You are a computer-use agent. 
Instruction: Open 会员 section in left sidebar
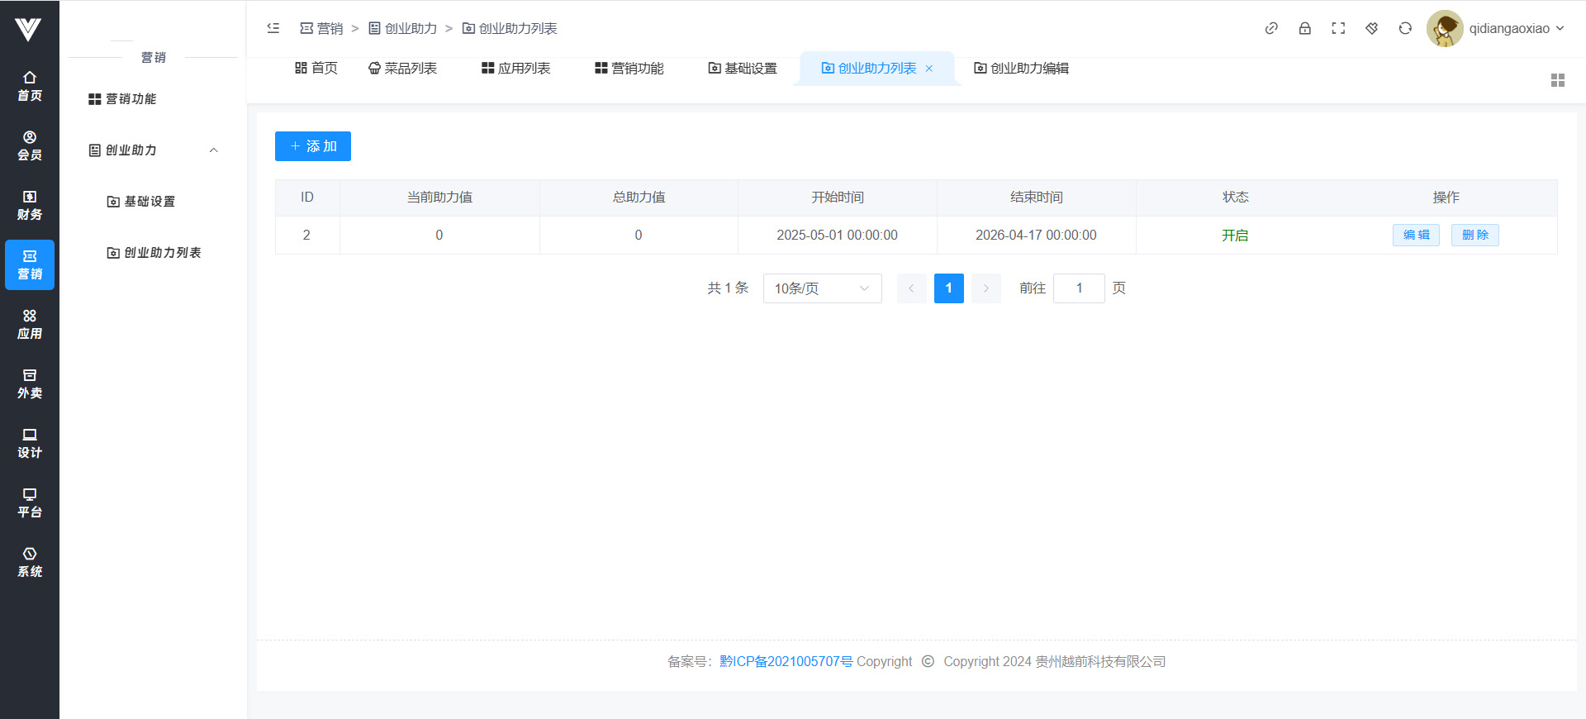(x=30, y=145)
